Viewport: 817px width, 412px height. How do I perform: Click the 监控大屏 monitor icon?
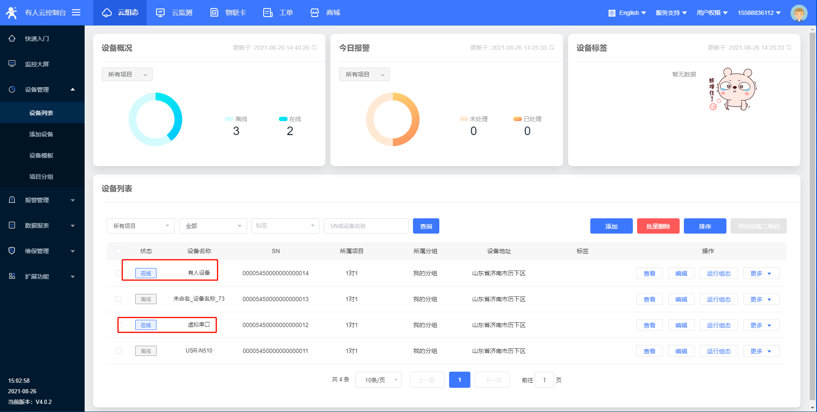click(x=12, y=64)
